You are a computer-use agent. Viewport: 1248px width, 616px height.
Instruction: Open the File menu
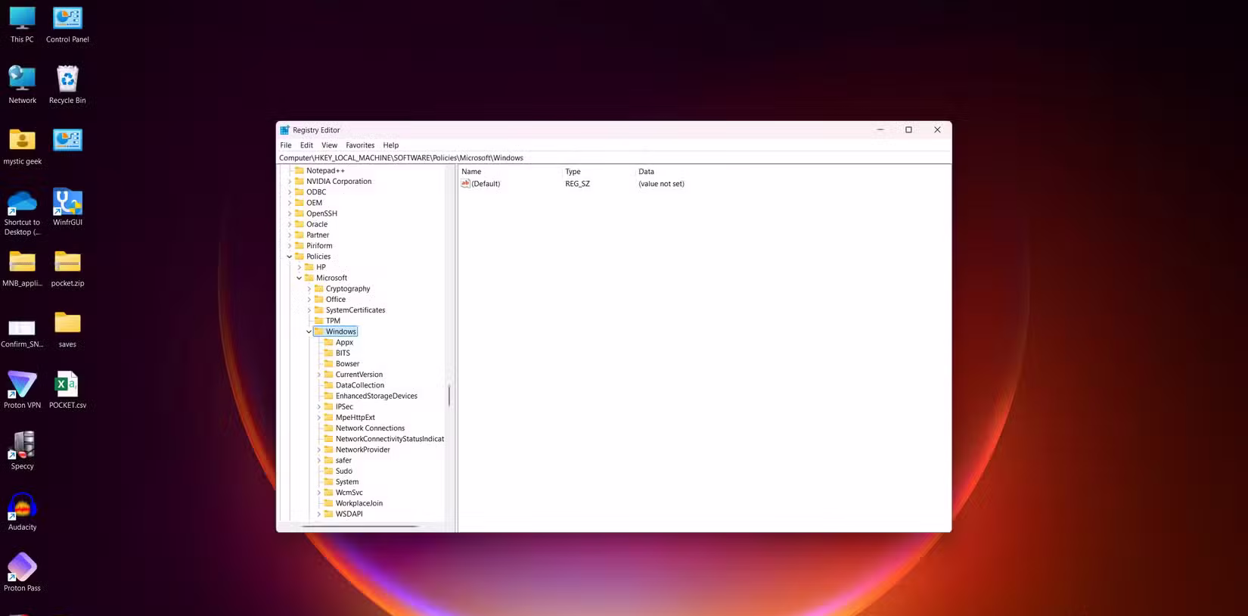(286, 145)
